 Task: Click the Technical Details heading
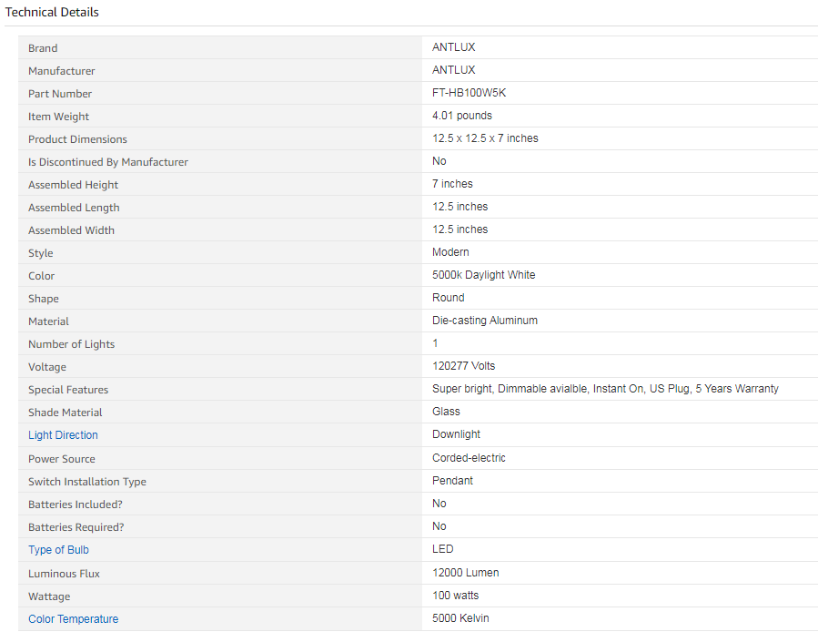52,12
